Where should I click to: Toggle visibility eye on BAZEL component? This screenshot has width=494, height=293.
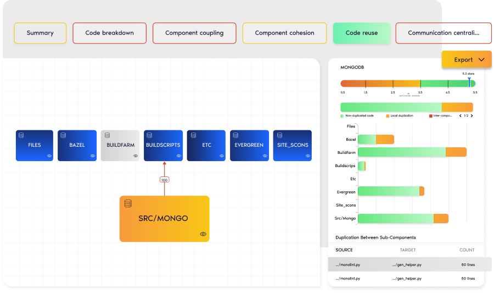click(x=93, y=156)
